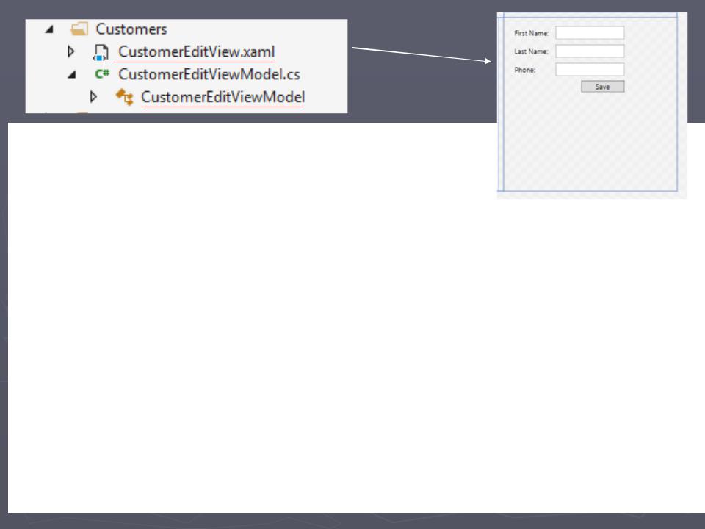Select the Customers folder label
The height and width of the screenshot is (529, 705).
[131, 29]
